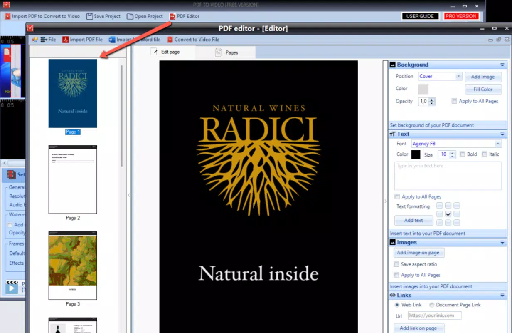Check Apply to All Pages under Text
The width and height of the screenshot is (512, 333).
pyautogui.click(x=397, y=197)
